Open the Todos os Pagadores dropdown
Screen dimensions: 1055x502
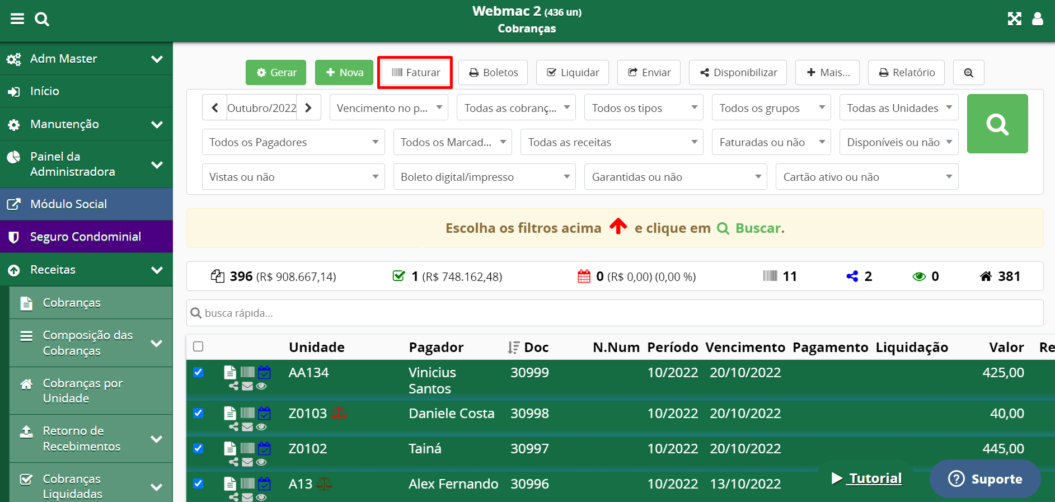pyautogui.click(x=293, y=142)
